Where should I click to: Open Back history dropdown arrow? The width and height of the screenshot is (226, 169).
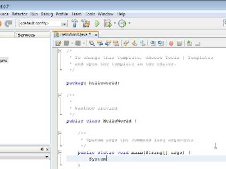point(72,43)
